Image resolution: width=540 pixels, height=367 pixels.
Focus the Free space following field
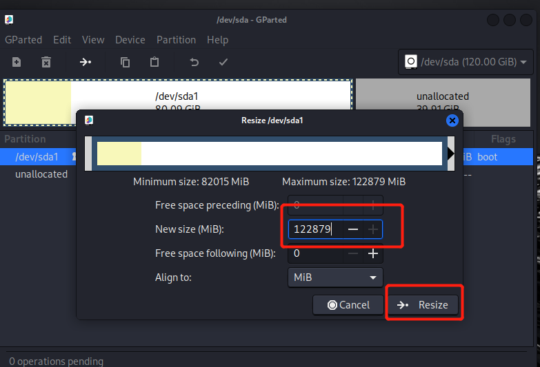316,253
